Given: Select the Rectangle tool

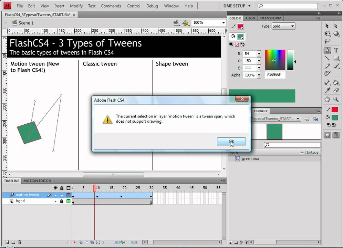Looking at the screenshot, I should point(336,58).
